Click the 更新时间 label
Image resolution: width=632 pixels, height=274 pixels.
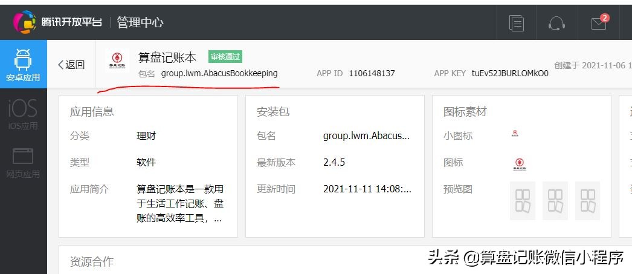pos(276,189)
